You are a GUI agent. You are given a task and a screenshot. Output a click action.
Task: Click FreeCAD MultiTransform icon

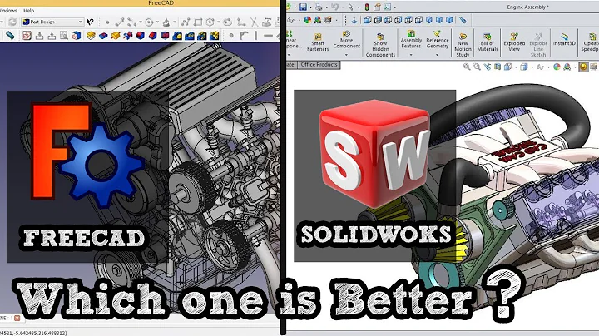click(215, 36)
